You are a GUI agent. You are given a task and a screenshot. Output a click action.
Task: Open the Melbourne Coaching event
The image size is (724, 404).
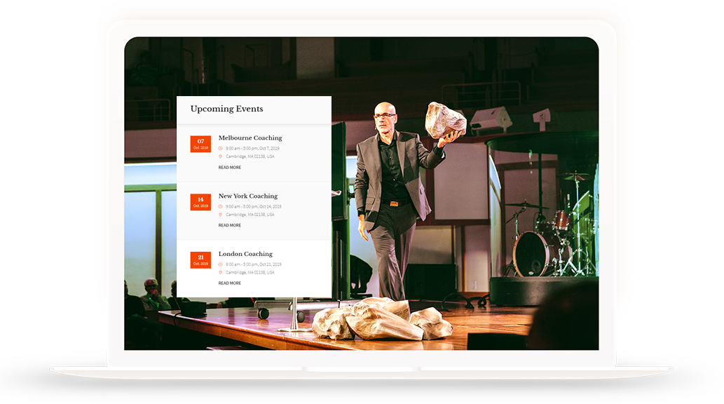[x=251, y=137]
